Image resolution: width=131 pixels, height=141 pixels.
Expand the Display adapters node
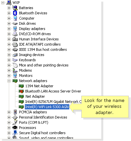(x=9, y=29)
